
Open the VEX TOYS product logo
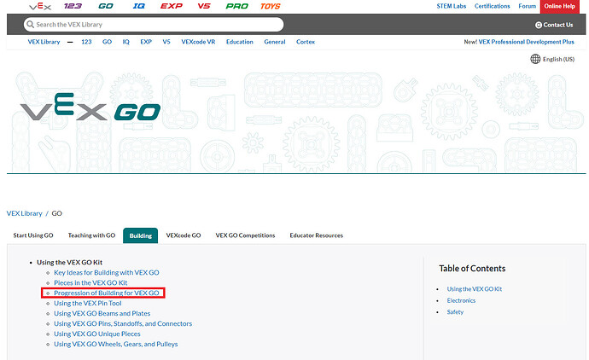(271, 6)
